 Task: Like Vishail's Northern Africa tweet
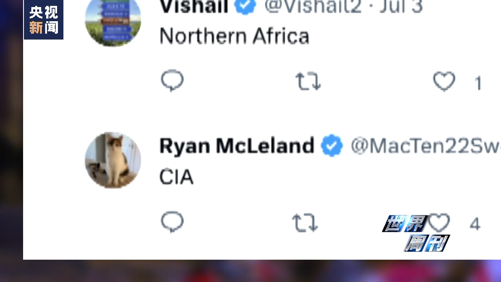tap(444, 82)
